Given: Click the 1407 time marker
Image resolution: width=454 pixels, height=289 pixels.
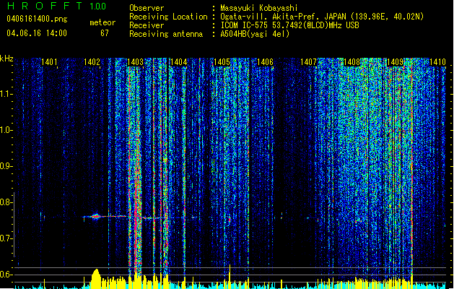Looking at the screenshot, I should (x=309, y=62).
